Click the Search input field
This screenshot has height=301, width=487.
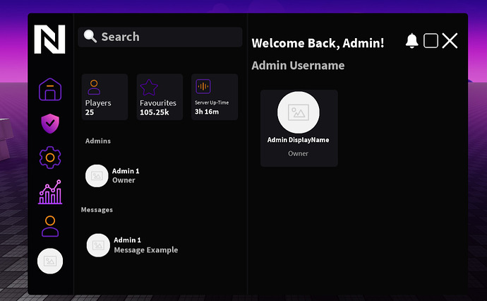[x=160, y=37]
